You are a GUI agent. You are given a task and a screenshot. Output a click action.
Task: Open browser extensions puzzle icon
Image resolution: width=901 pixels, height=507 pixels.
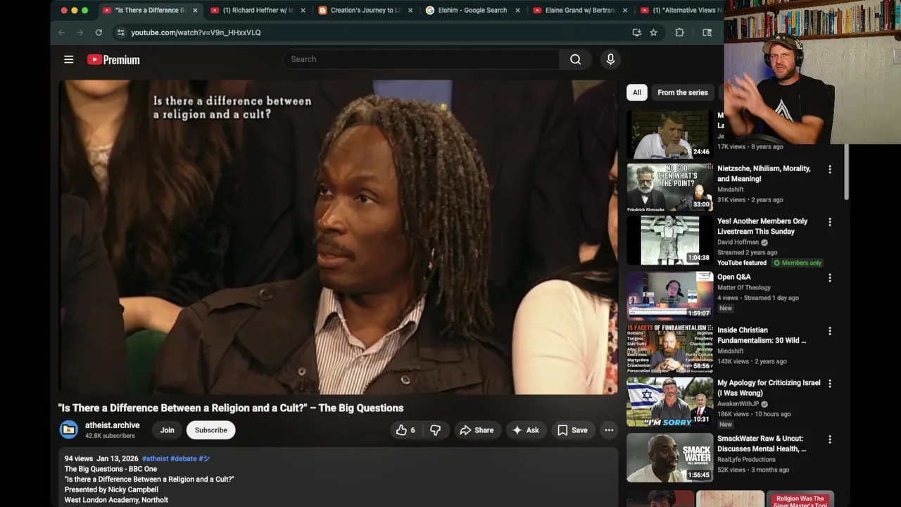click(679, 32)
